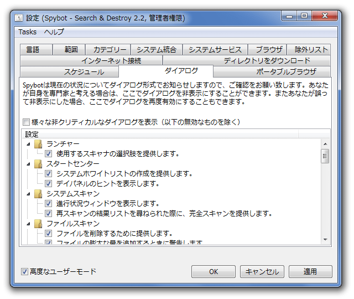354x299 pixels.
Task: Collapse the ファイルスキャン tree node
Action: [x=28, y=224]
